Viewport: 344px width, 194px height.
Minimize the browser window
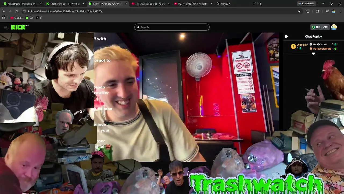323,4
